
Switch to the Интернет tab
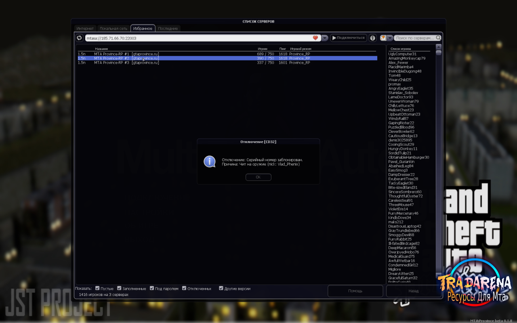point(85,29)
